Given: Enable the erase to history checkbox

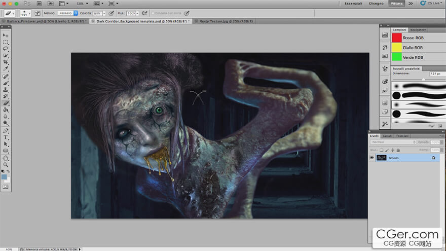Looking at the screenshot, I should (153, 13).
